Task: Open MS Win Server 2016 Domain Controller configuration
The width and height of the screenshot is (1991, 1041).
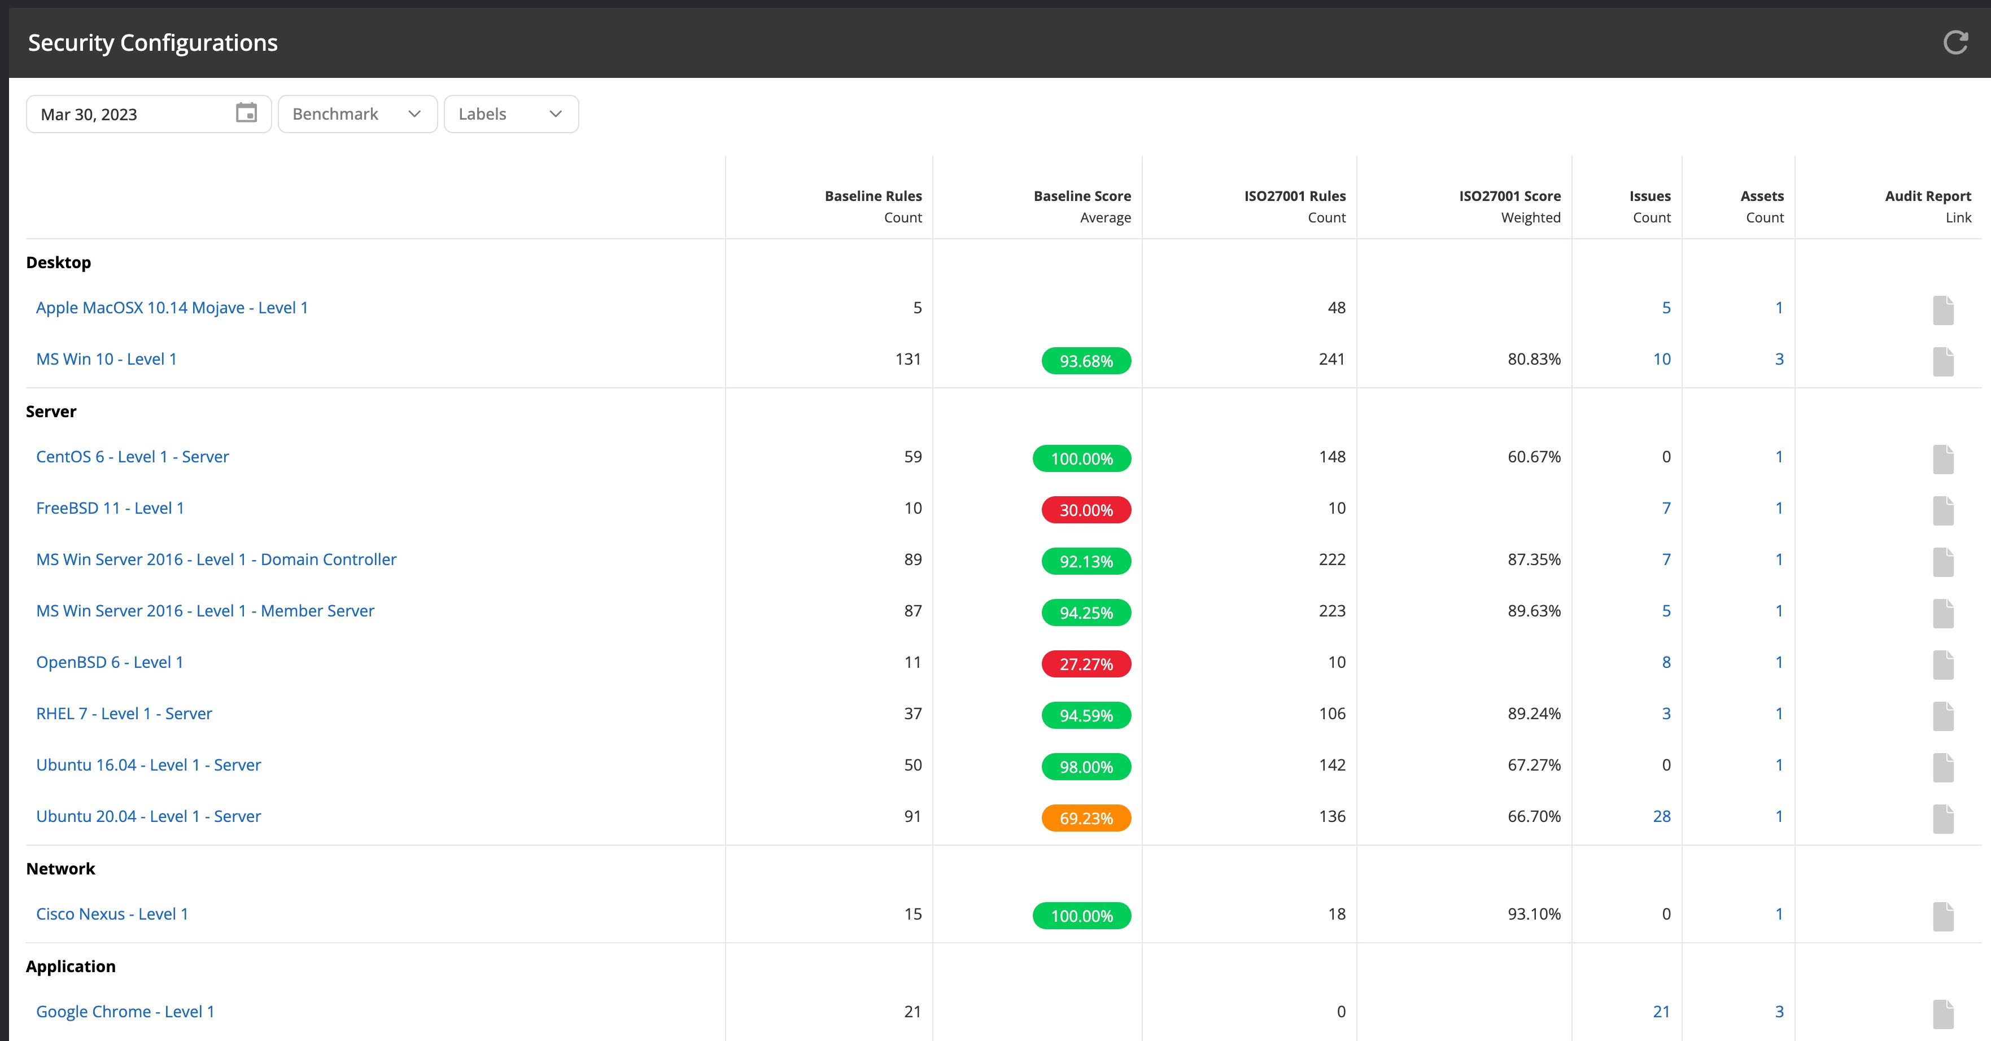Action: click(x=216, y=559)
